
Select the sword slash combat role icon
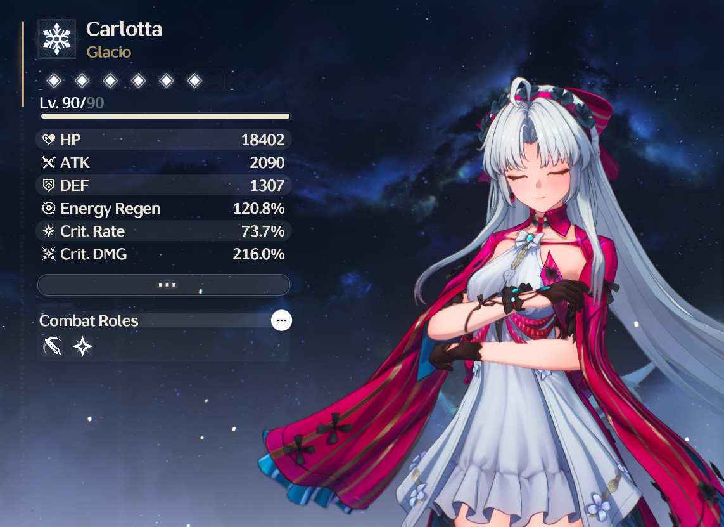(53, 346)
